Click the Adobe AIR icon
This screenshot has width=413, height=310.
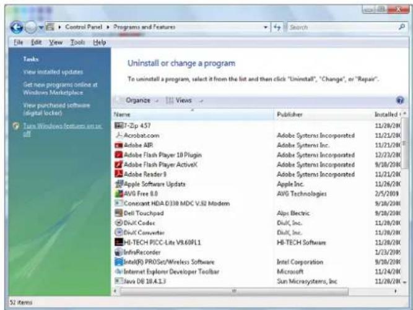click(x=119, y=145)
